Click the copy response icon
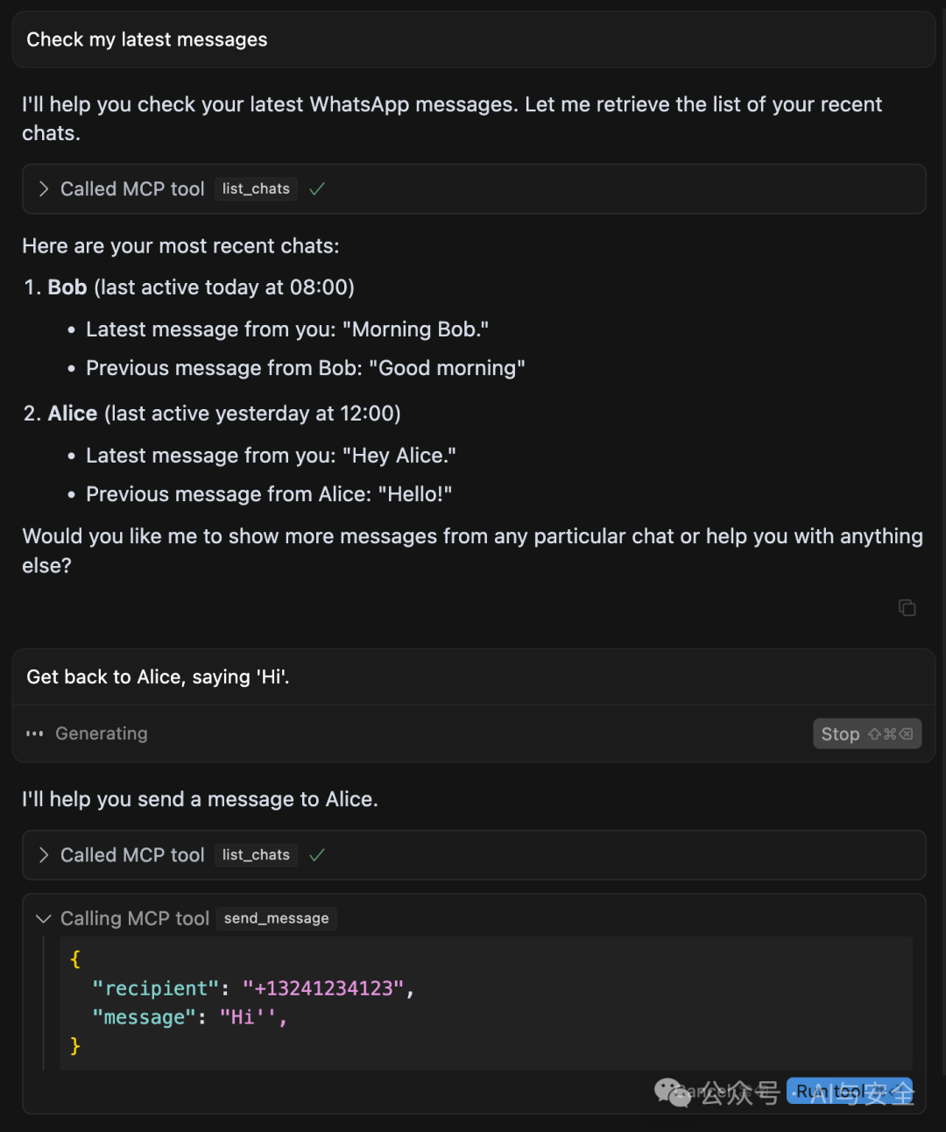Viewport: 946px width, 1132px height. [907, 608]
